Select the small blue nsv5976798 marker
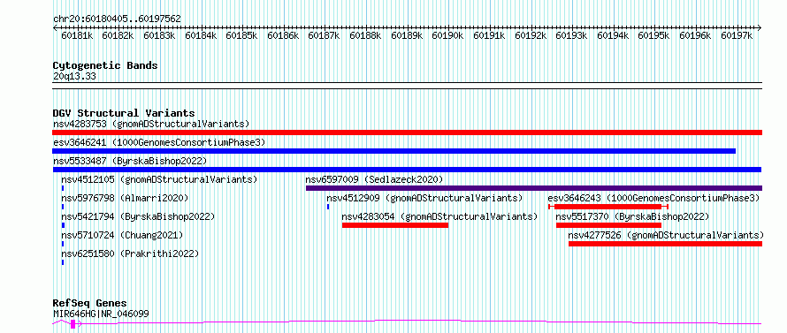The height and width of the screenshot is (333, 787). click(63, 207)
